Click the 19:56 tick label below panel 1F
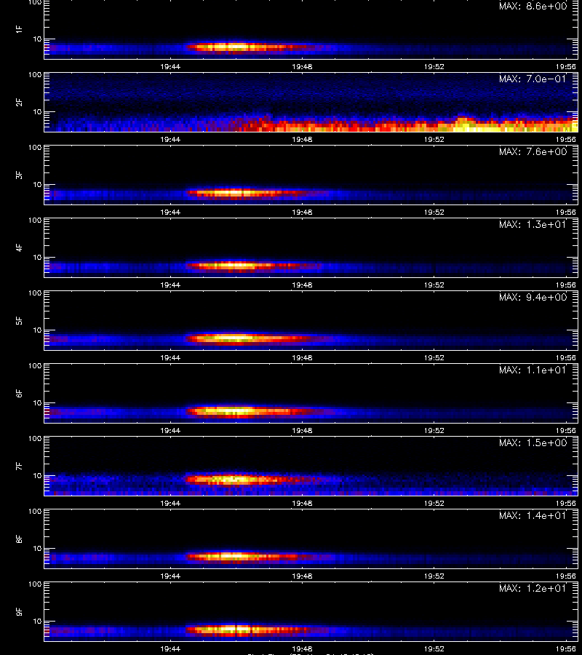 [x=566, y=66]
